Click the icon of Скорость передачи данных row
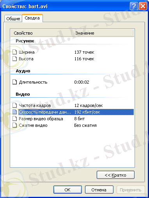Image resolution: width=149 pixels, height=198 pixels. pyautogui.click(x=15, y=112)
